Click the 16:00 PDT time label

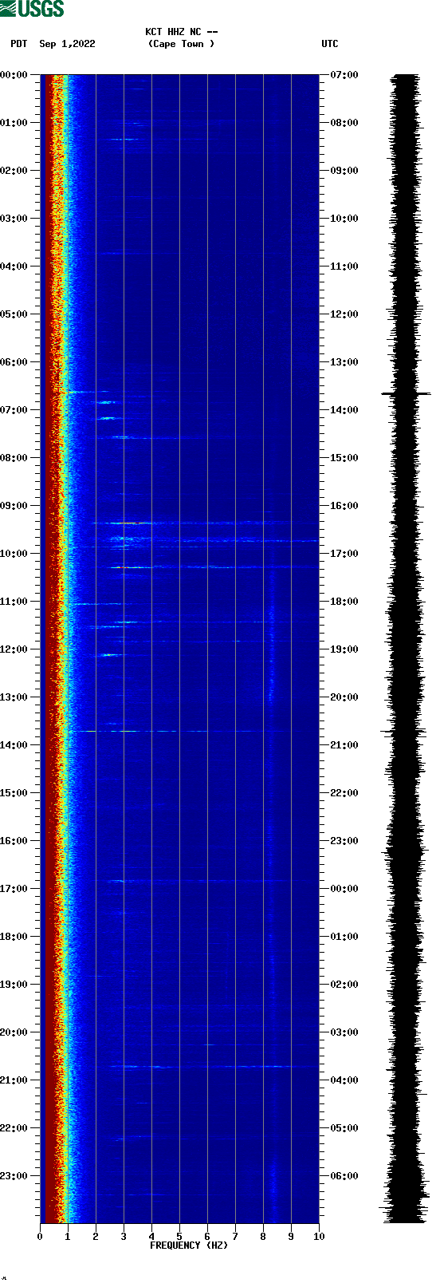coord(14,841)
